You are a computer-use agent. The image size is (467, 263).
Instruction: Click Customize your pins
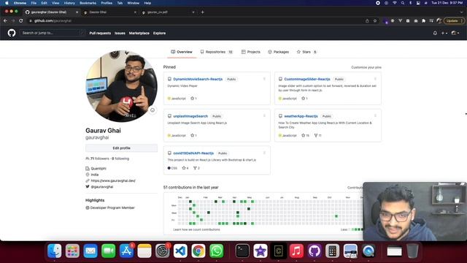click(x=366, y=67)
